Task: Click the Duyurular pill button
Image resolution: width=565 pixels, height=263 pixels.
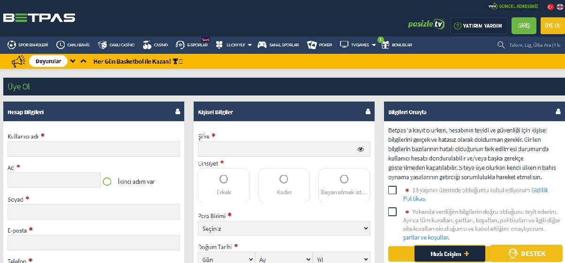Action: [48, 61]
